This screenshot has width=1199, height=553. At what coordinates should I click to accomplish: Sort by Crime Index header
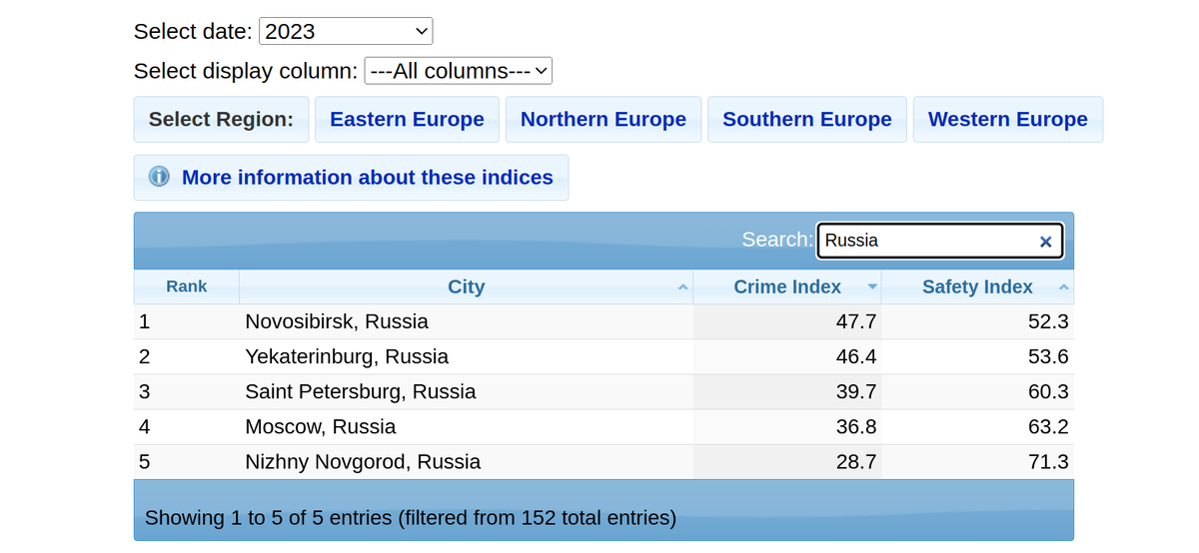pyautogui.click(x=787, y=286)
